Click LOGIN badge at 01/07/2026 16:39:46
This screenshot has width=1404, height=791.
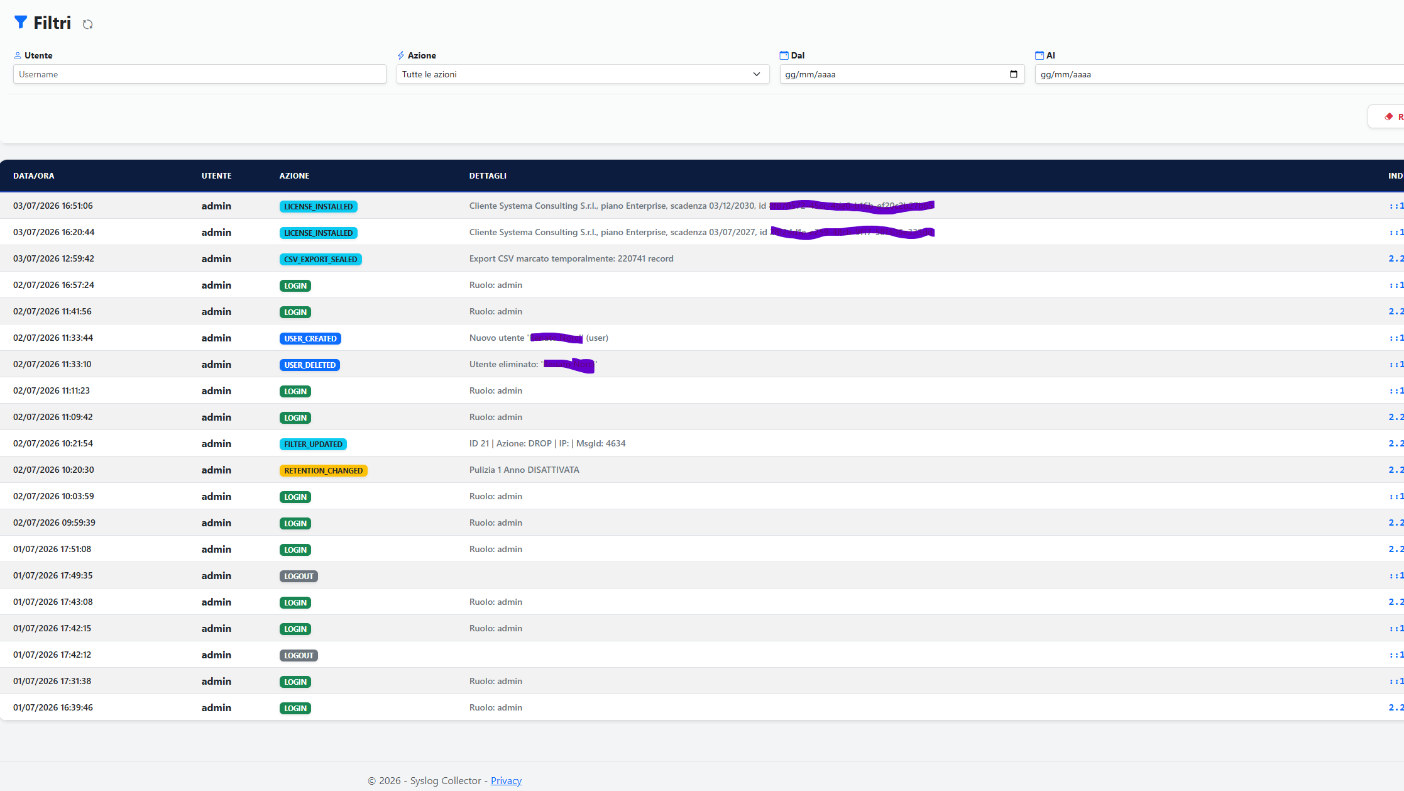pyautogui.click(x=295, y=708)
